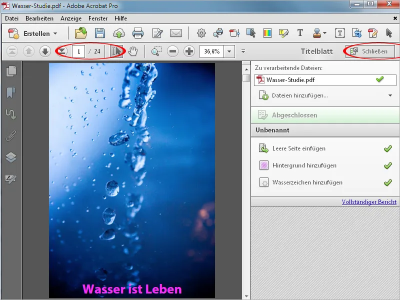Viewport: 400px width, 300px height.
Task: Open the Datei menu
Action: (x=11, y=18)
